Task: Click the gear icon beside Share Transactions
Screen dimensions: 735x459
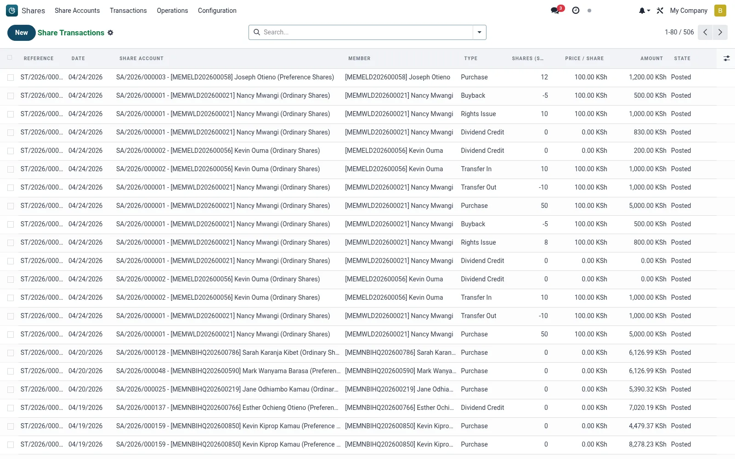Action: 110,33
